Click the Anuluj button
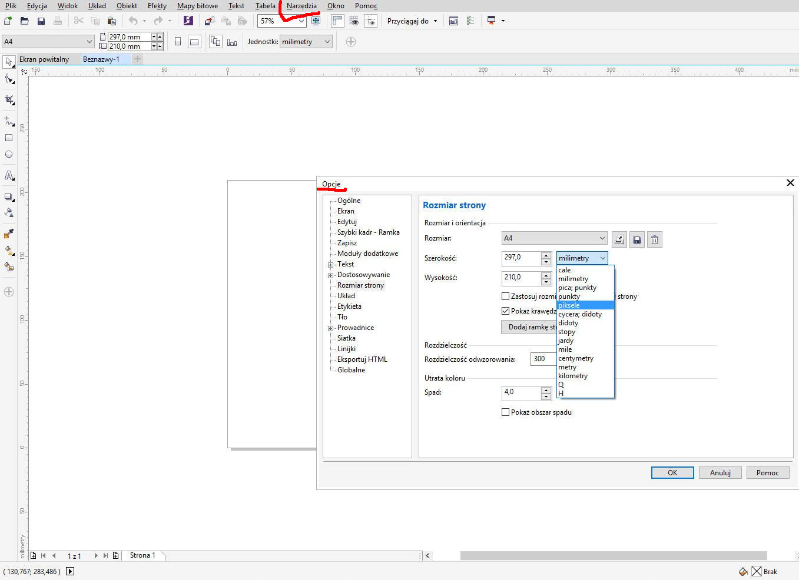This screenshot has width=799, height=580. (720, 473)
